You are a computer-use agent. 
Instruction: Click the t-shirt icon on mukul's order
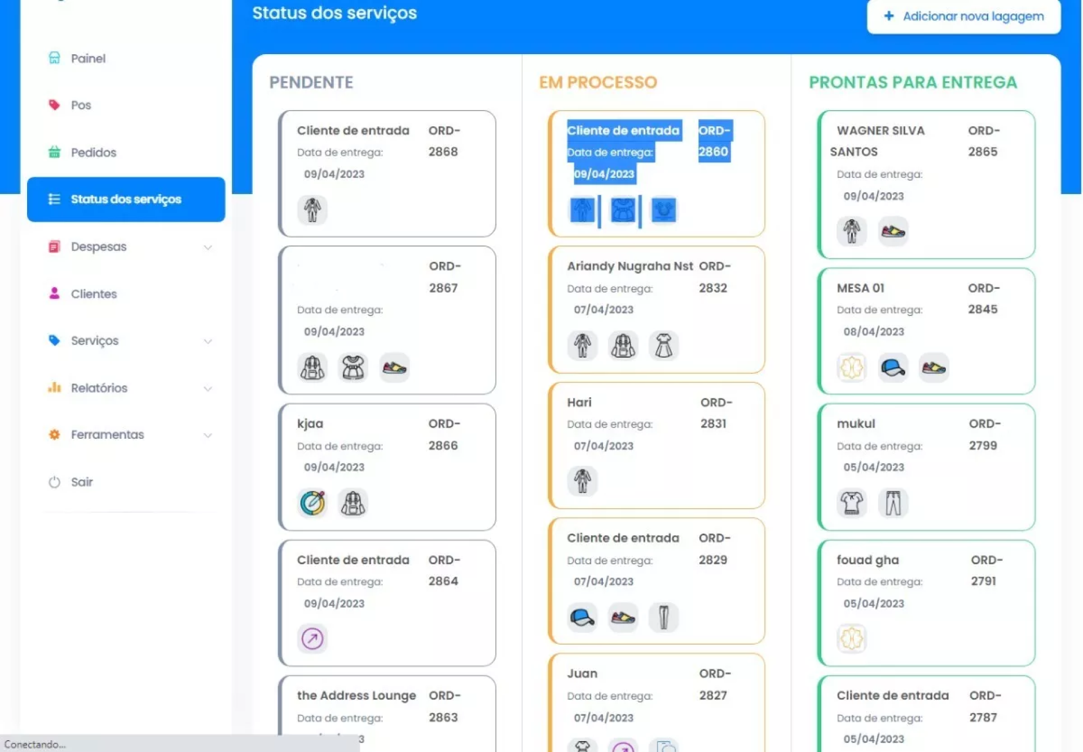click(851, 503)
